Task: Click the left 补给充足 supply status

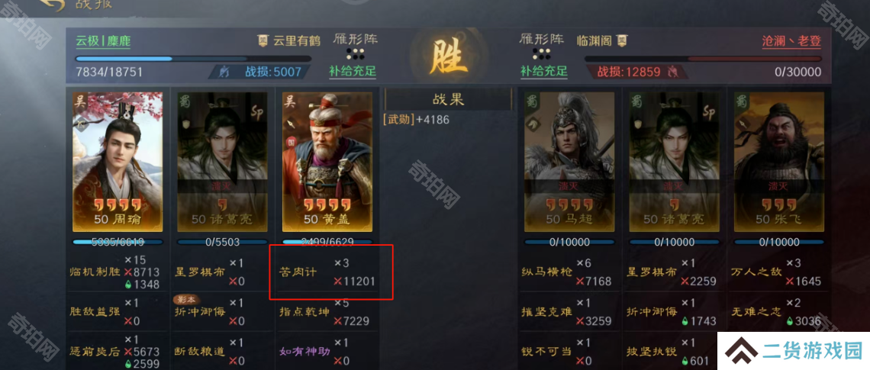Action: 353,71
